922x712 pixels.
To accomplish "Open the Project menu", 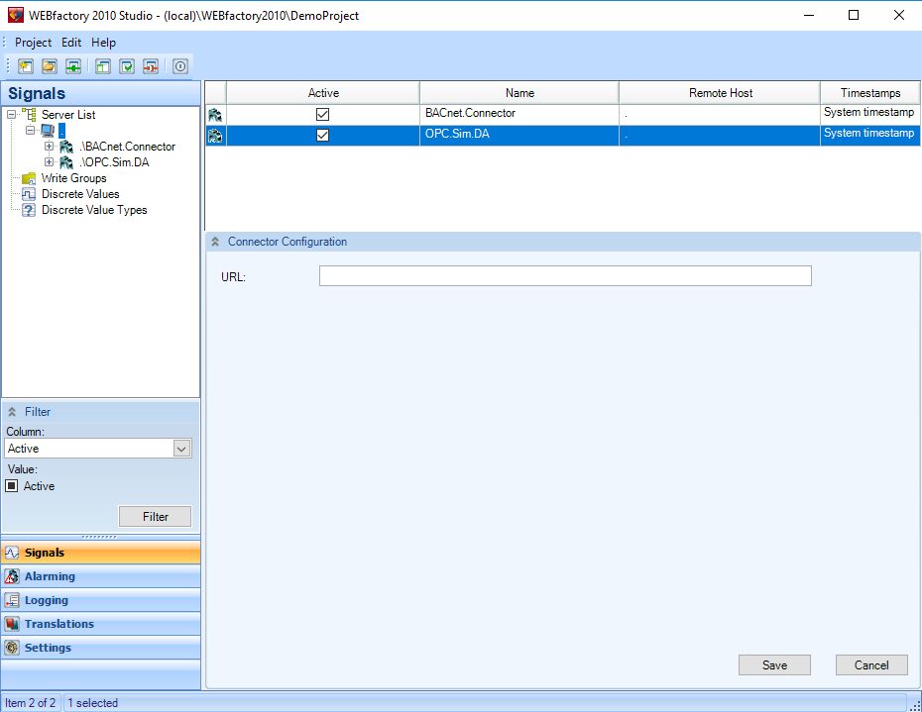I will click(33, 43).
